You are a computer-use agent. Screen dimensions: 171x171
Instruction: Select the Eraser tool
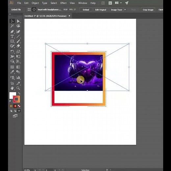click(18, 46)
